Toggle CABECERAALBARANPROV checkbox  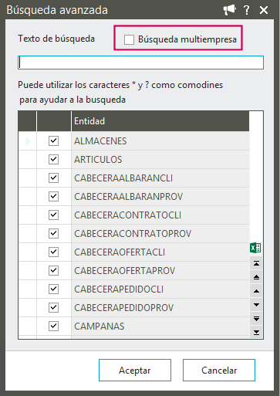[53, 196]
